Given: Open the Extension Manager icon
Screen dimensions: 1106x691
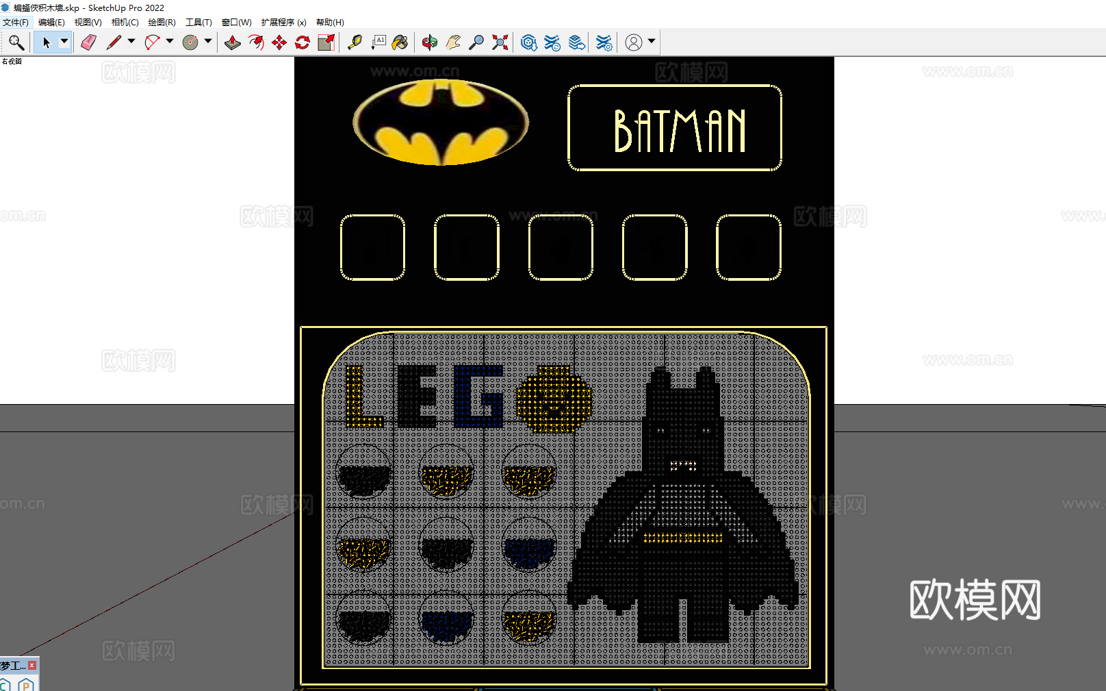Looking at the screenshot, I should [604, 42].
